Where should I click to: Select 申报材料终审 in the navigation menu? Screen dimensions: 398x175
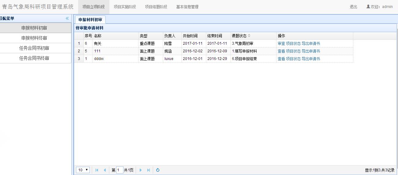click(x=34, y=38)
